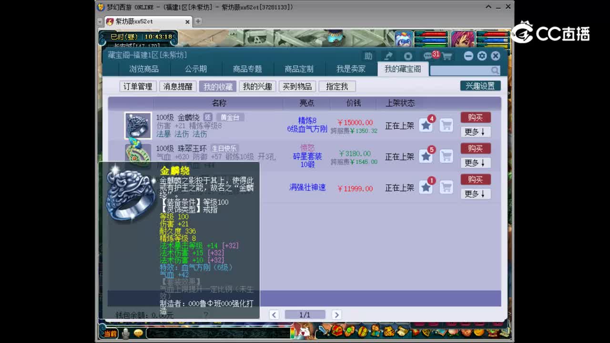Click highlight text 满强壮神速
This screenshot has height=343, width=610.
pos(307,188)
